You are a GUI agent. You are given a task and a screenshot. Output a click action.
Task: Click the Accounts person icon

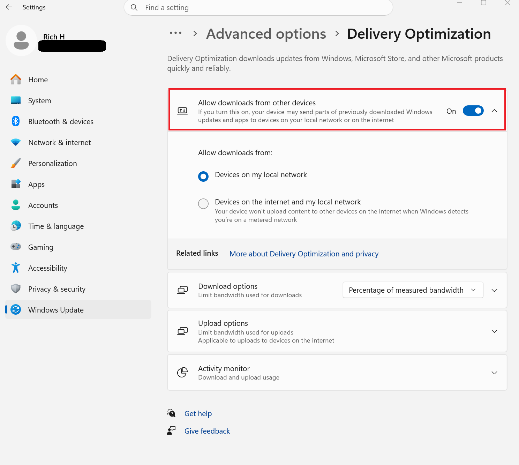click(x=16, y=205)
